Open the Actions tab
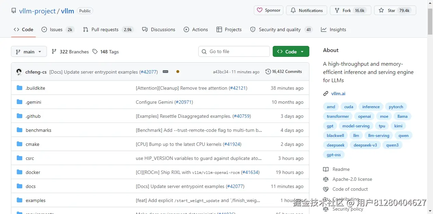 pyautogui.click(x=196, y=29)
